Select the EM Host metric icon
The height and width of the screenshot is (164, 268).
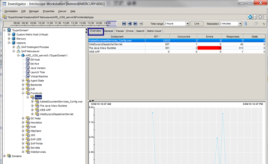(28, 60)
